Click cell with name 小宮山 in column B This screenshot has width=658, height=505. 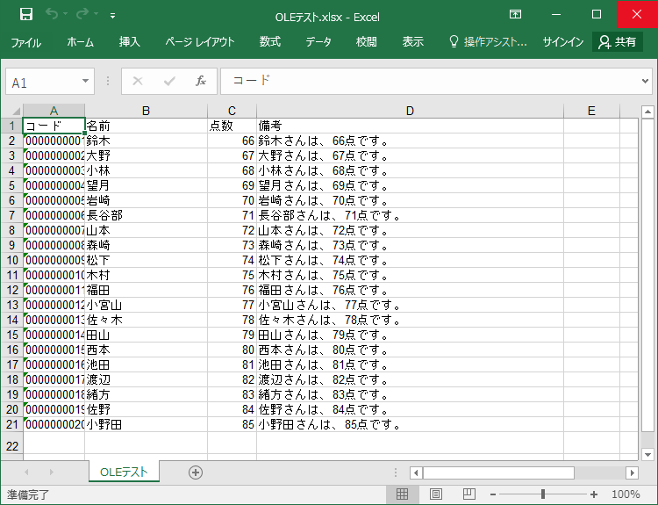coord(146,305)
